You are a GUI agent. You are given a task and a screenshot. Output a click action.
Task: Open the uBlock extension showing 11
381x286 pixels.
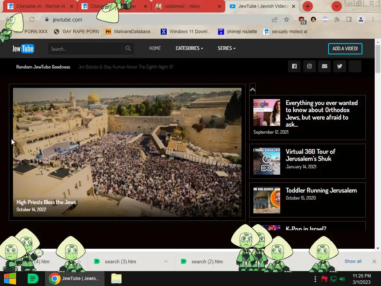(302, 20)
